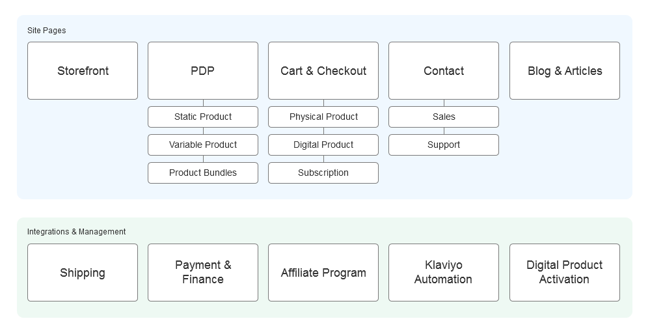The width and height of the screenshot is (650, 336).
Task: Select the Subscription sub-item
Action: click(323, 173)
